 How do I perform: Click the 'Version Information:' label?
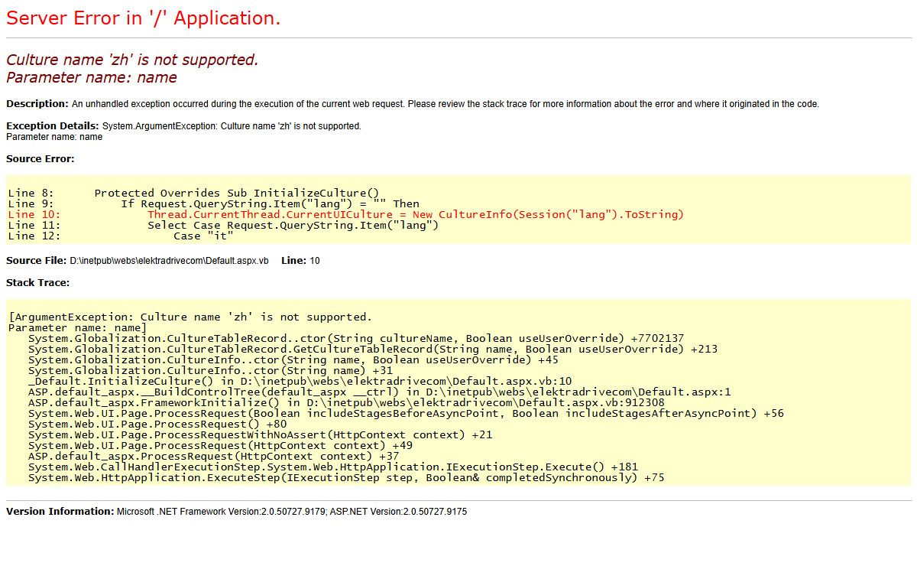[x=60, y=511]
